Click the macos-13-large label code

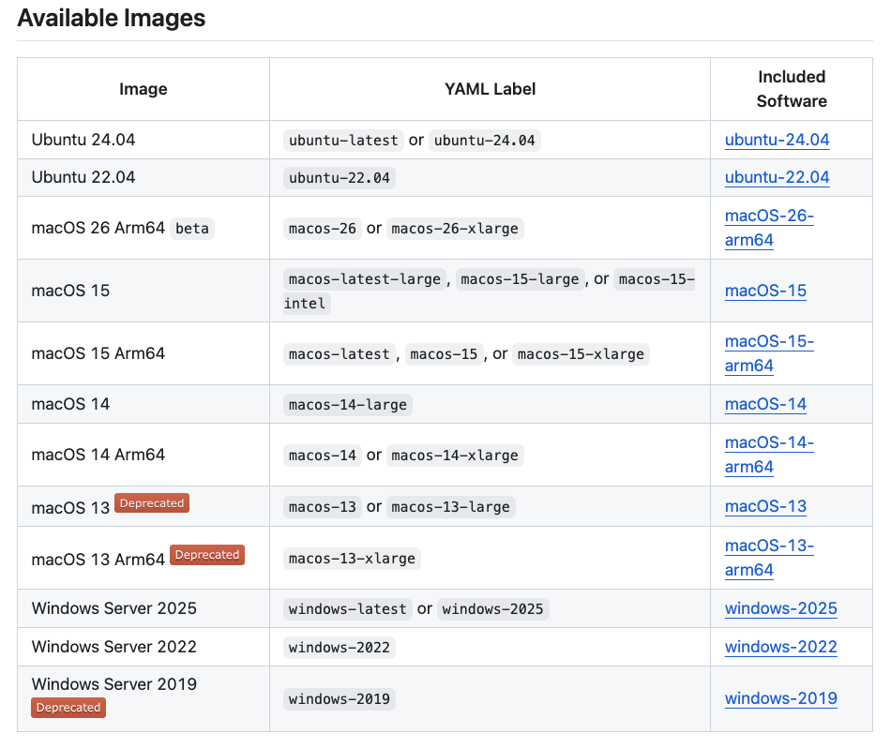pyautogui.click(x=450, y=506)
